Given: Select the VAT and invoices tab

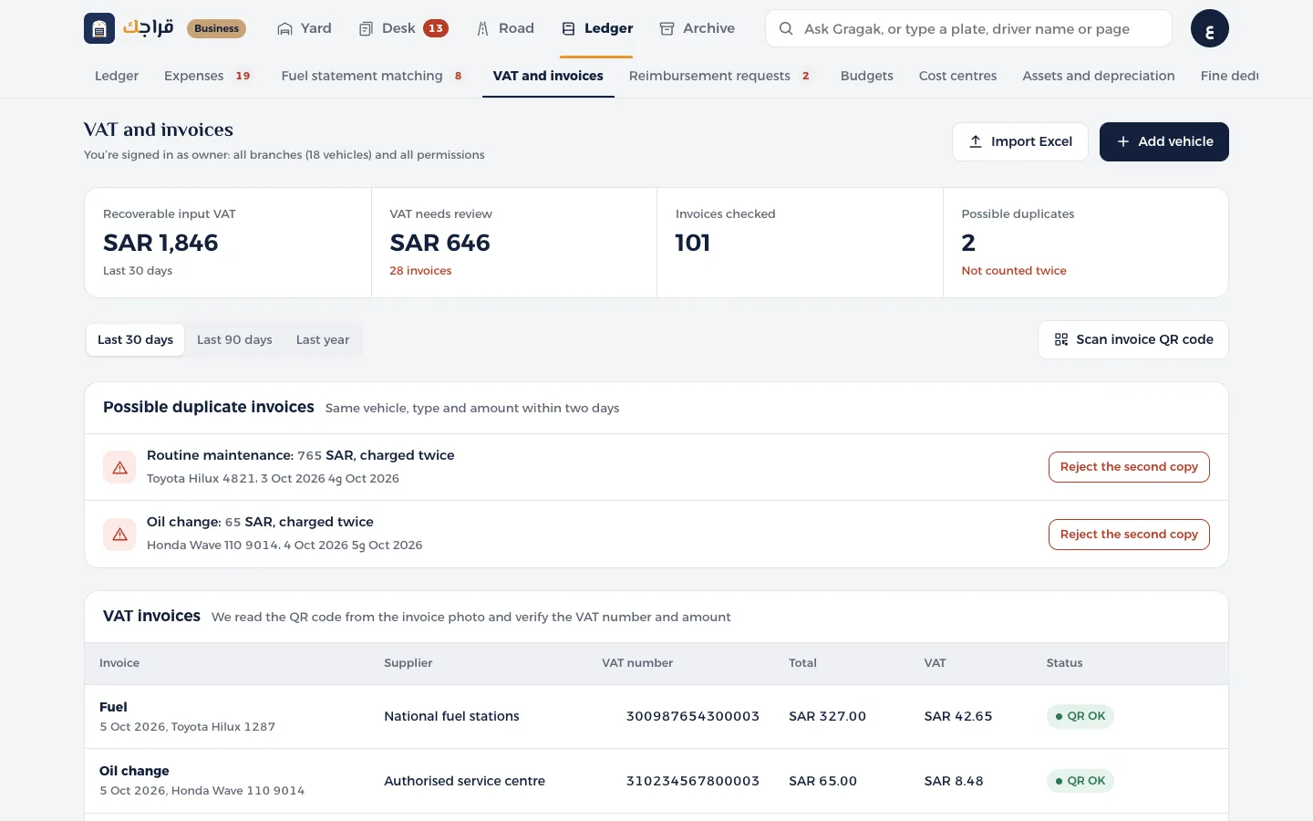Looking at the screenshot, I should [x=548, y=76].
